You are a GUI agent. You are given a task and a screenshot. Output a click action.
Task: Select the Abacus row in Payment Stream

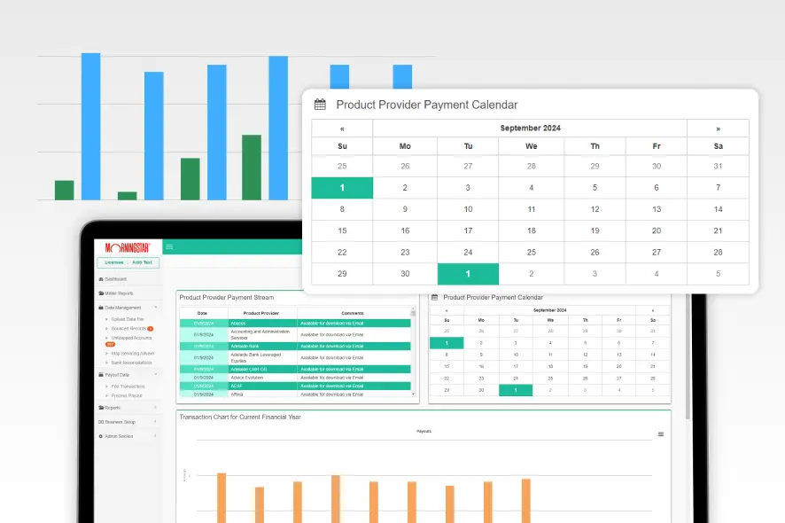[295, 324]
